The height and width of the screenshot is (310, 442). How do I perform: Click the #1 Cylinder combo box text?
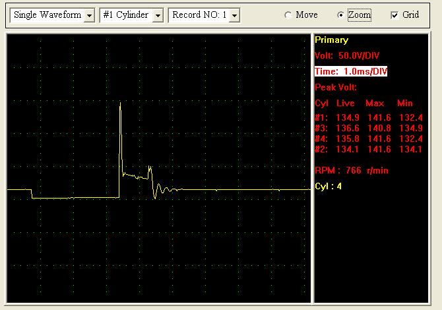126,15
